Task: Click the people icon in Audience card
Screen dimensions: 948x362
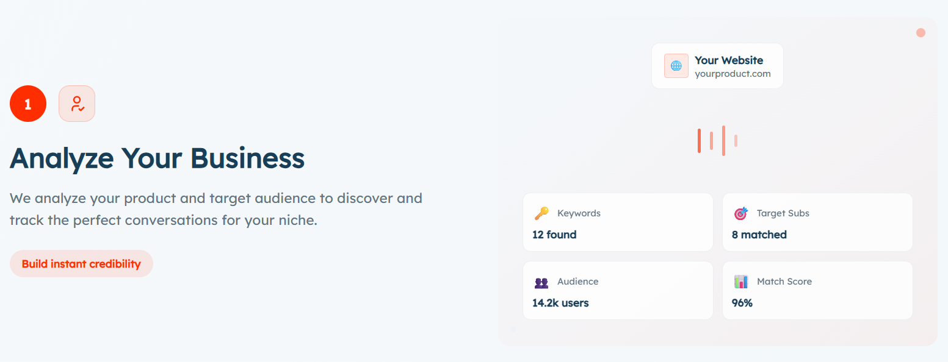Action: point(541,282)
